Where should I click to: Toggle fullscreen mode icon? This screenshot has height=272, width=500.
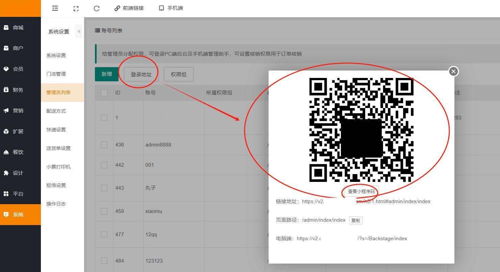(x=76, y=8)
